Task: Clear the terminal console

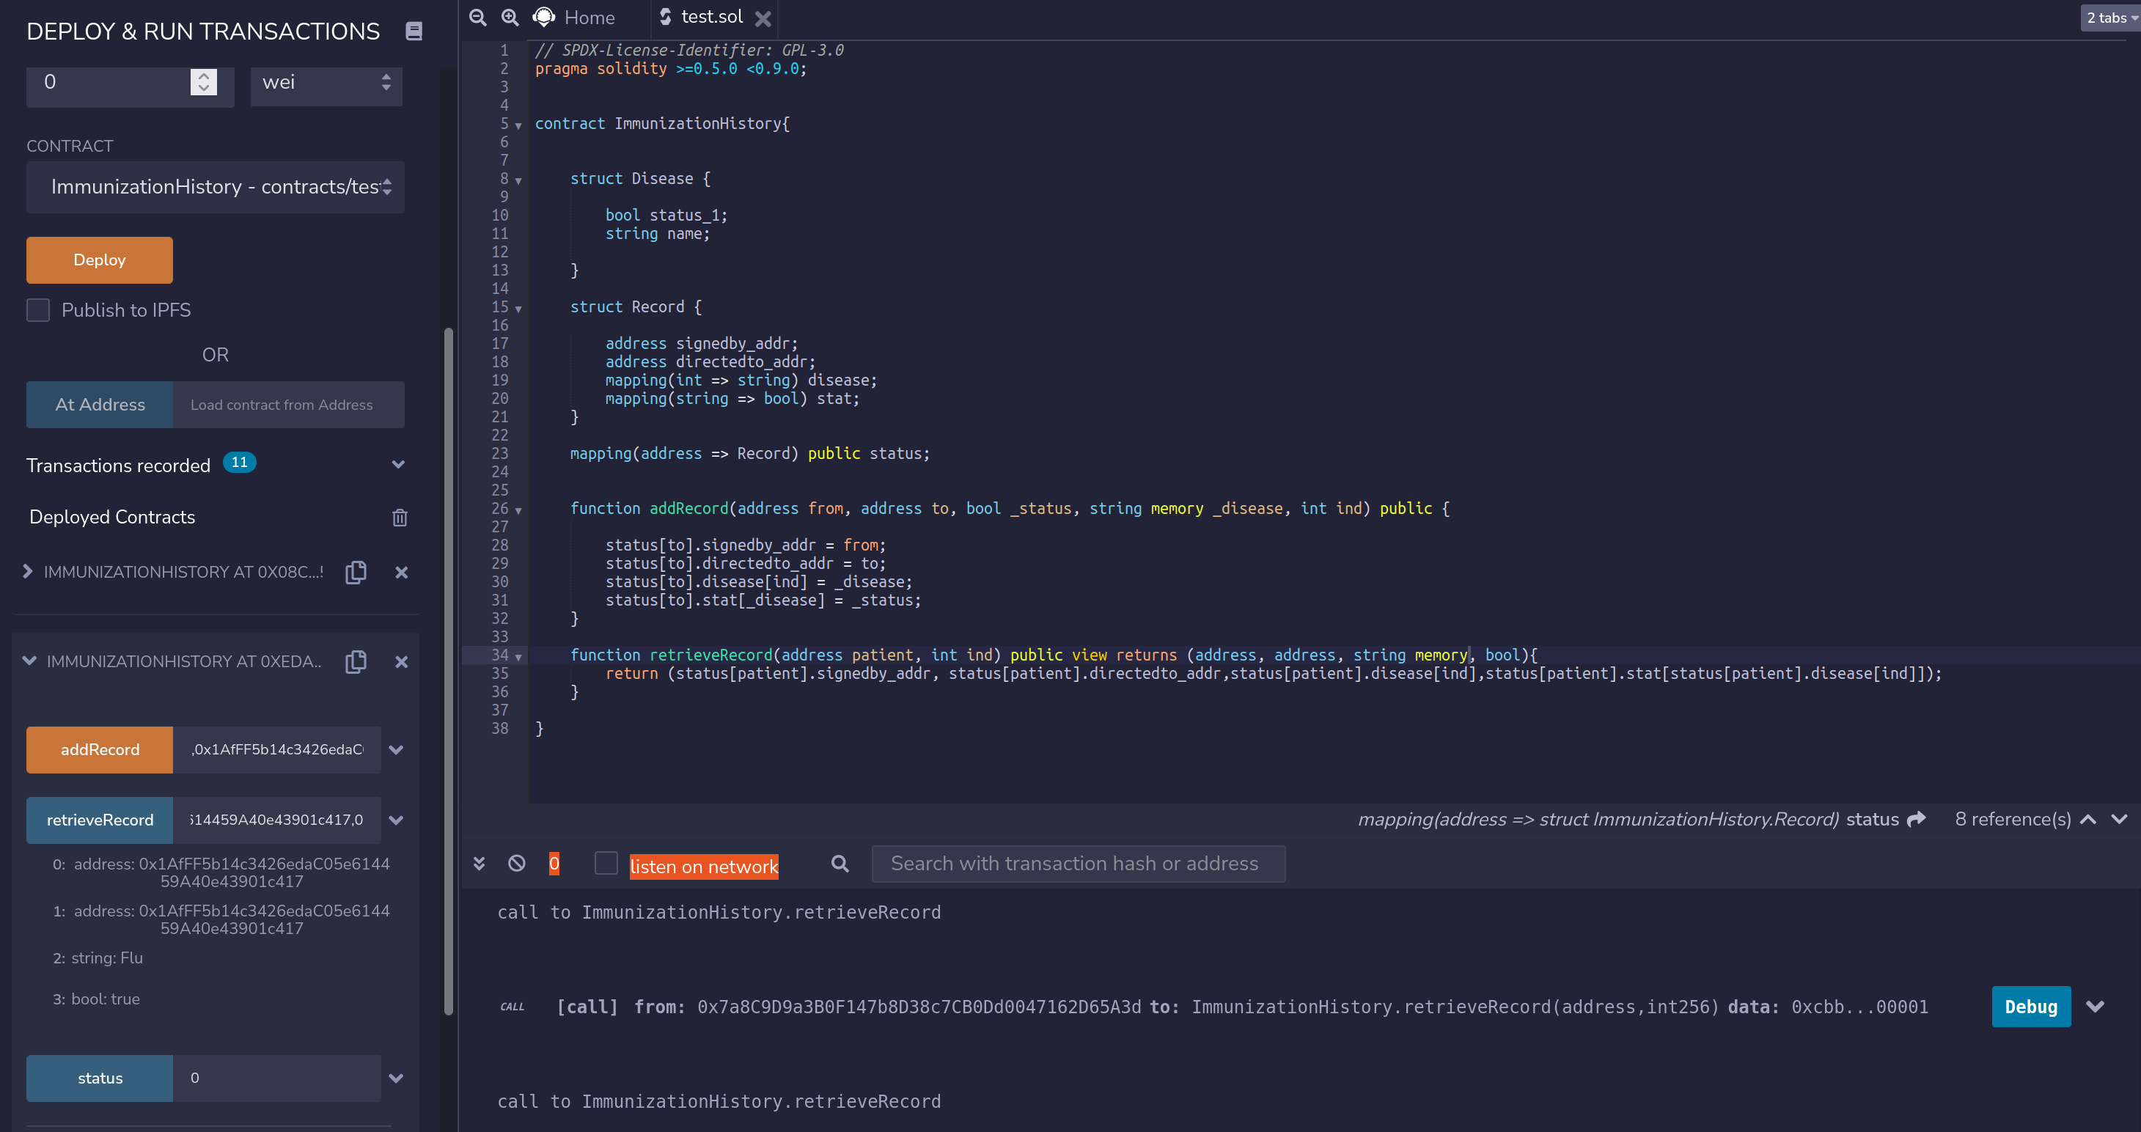Action: (x=516, y=864)
